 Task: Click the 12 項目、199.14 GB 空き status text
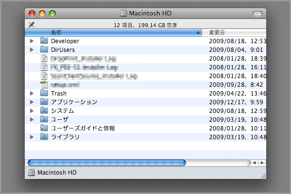pos(145,25)
